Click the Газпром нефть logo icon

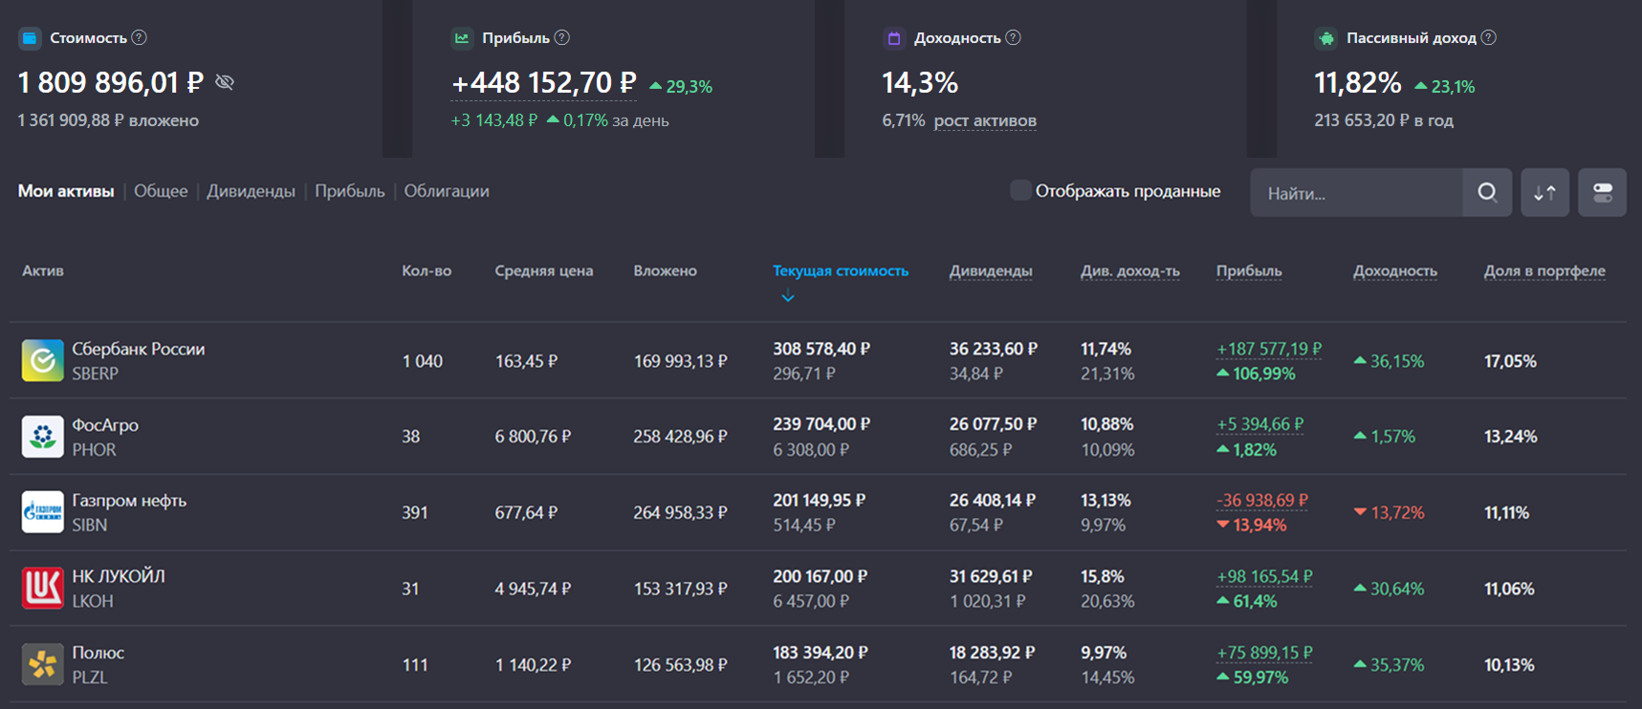[x=43, y=512]
